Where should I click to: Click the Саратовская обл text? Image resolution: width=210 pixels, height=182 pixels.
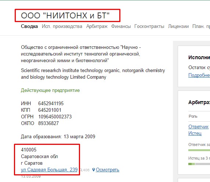[x=39, y=156]
